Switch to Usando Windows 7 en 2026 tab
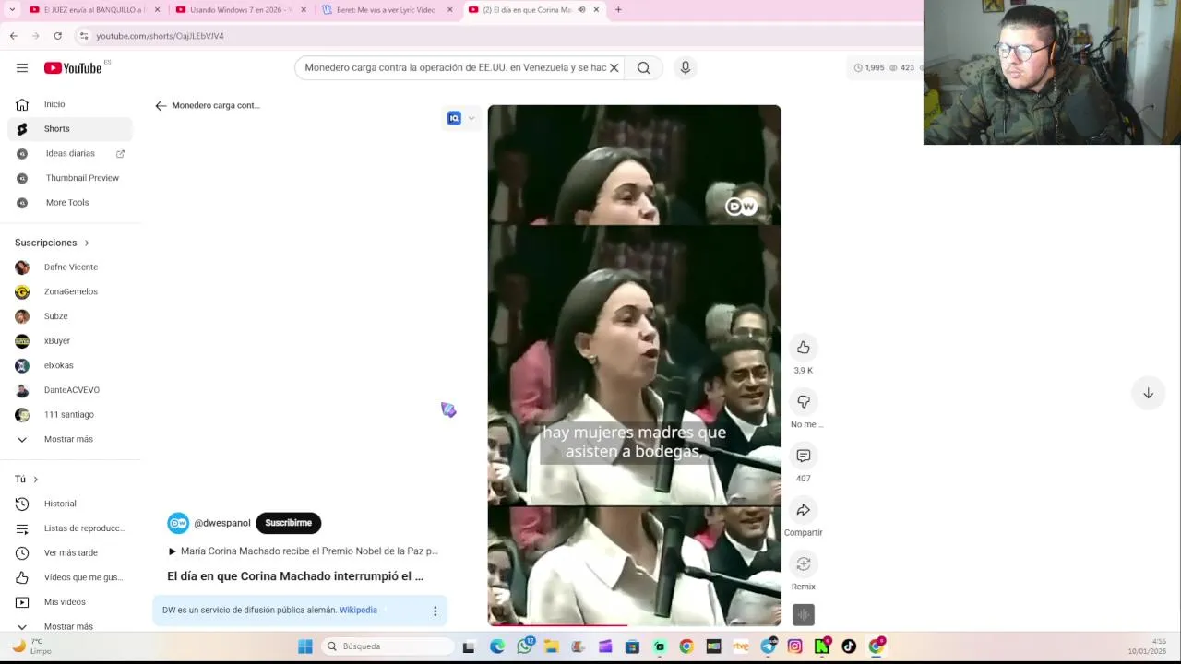1181x664 pixels. click(x=241, y=10)
